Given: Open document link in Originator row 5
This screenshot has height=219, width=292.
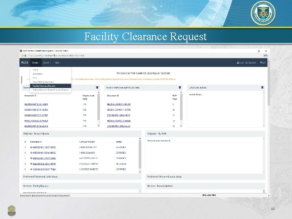Looking at the screenshot, I should 44,169.
